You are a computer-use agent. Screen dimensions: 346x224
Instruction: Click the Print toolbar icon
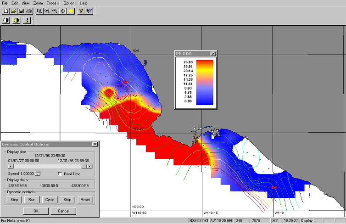click(x=29, y=11)
